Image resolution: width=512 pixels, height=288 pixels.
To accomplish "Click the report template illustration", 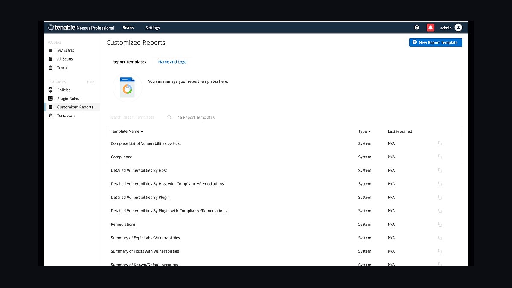I will click(127, 87).
